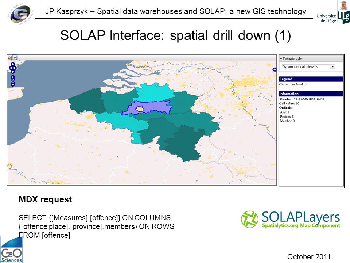Click the VLAAMS BRABANT member text
Screen dimensions: 350x263
[x=309, y=99]
